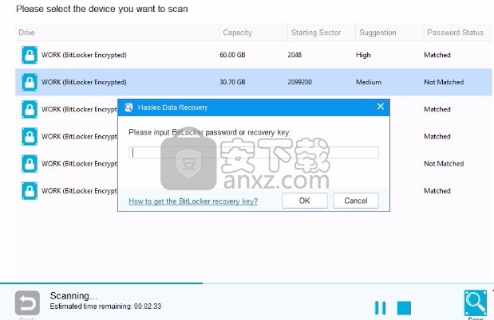The height and width of the screenshot is (320, 494).
Task: Click the 60.00 GB capacity cell
Action: coord(232,55)
